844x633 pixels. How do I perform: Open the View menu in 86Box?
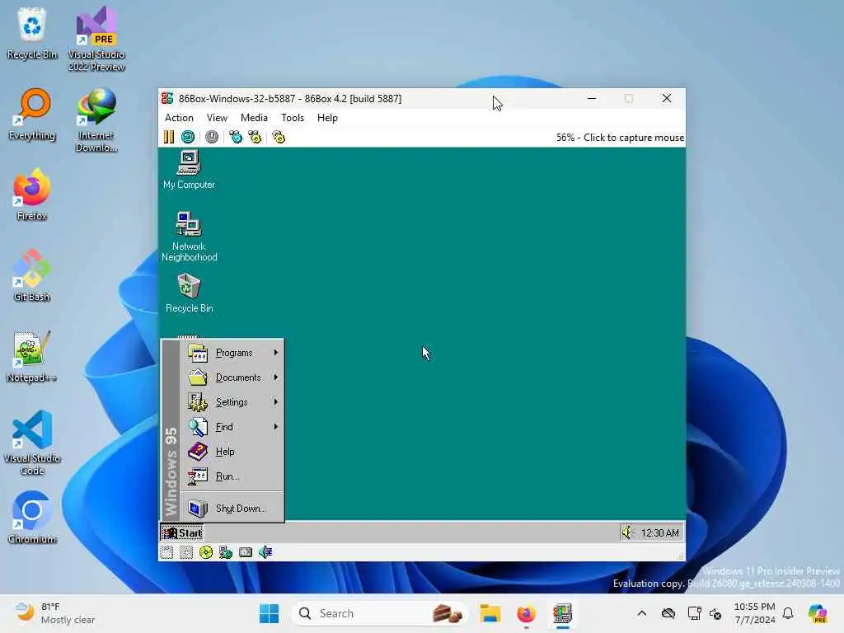[217, 118]
